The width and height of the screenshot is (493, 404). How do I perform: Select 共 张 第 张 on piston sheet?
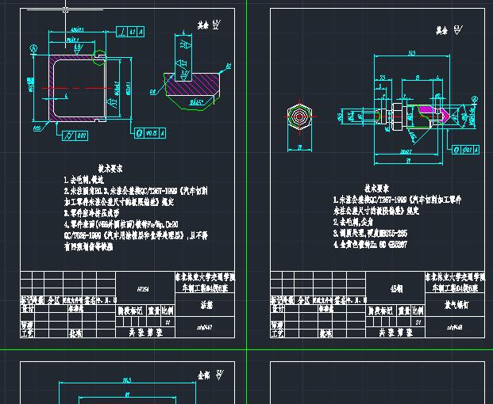[145, 333]
